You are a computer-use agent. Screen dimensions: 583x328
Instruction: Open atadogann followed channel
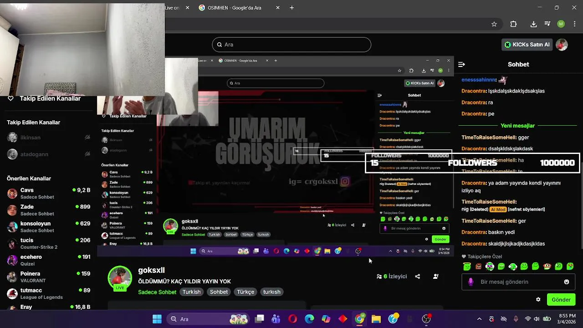[x=49, y=154]
